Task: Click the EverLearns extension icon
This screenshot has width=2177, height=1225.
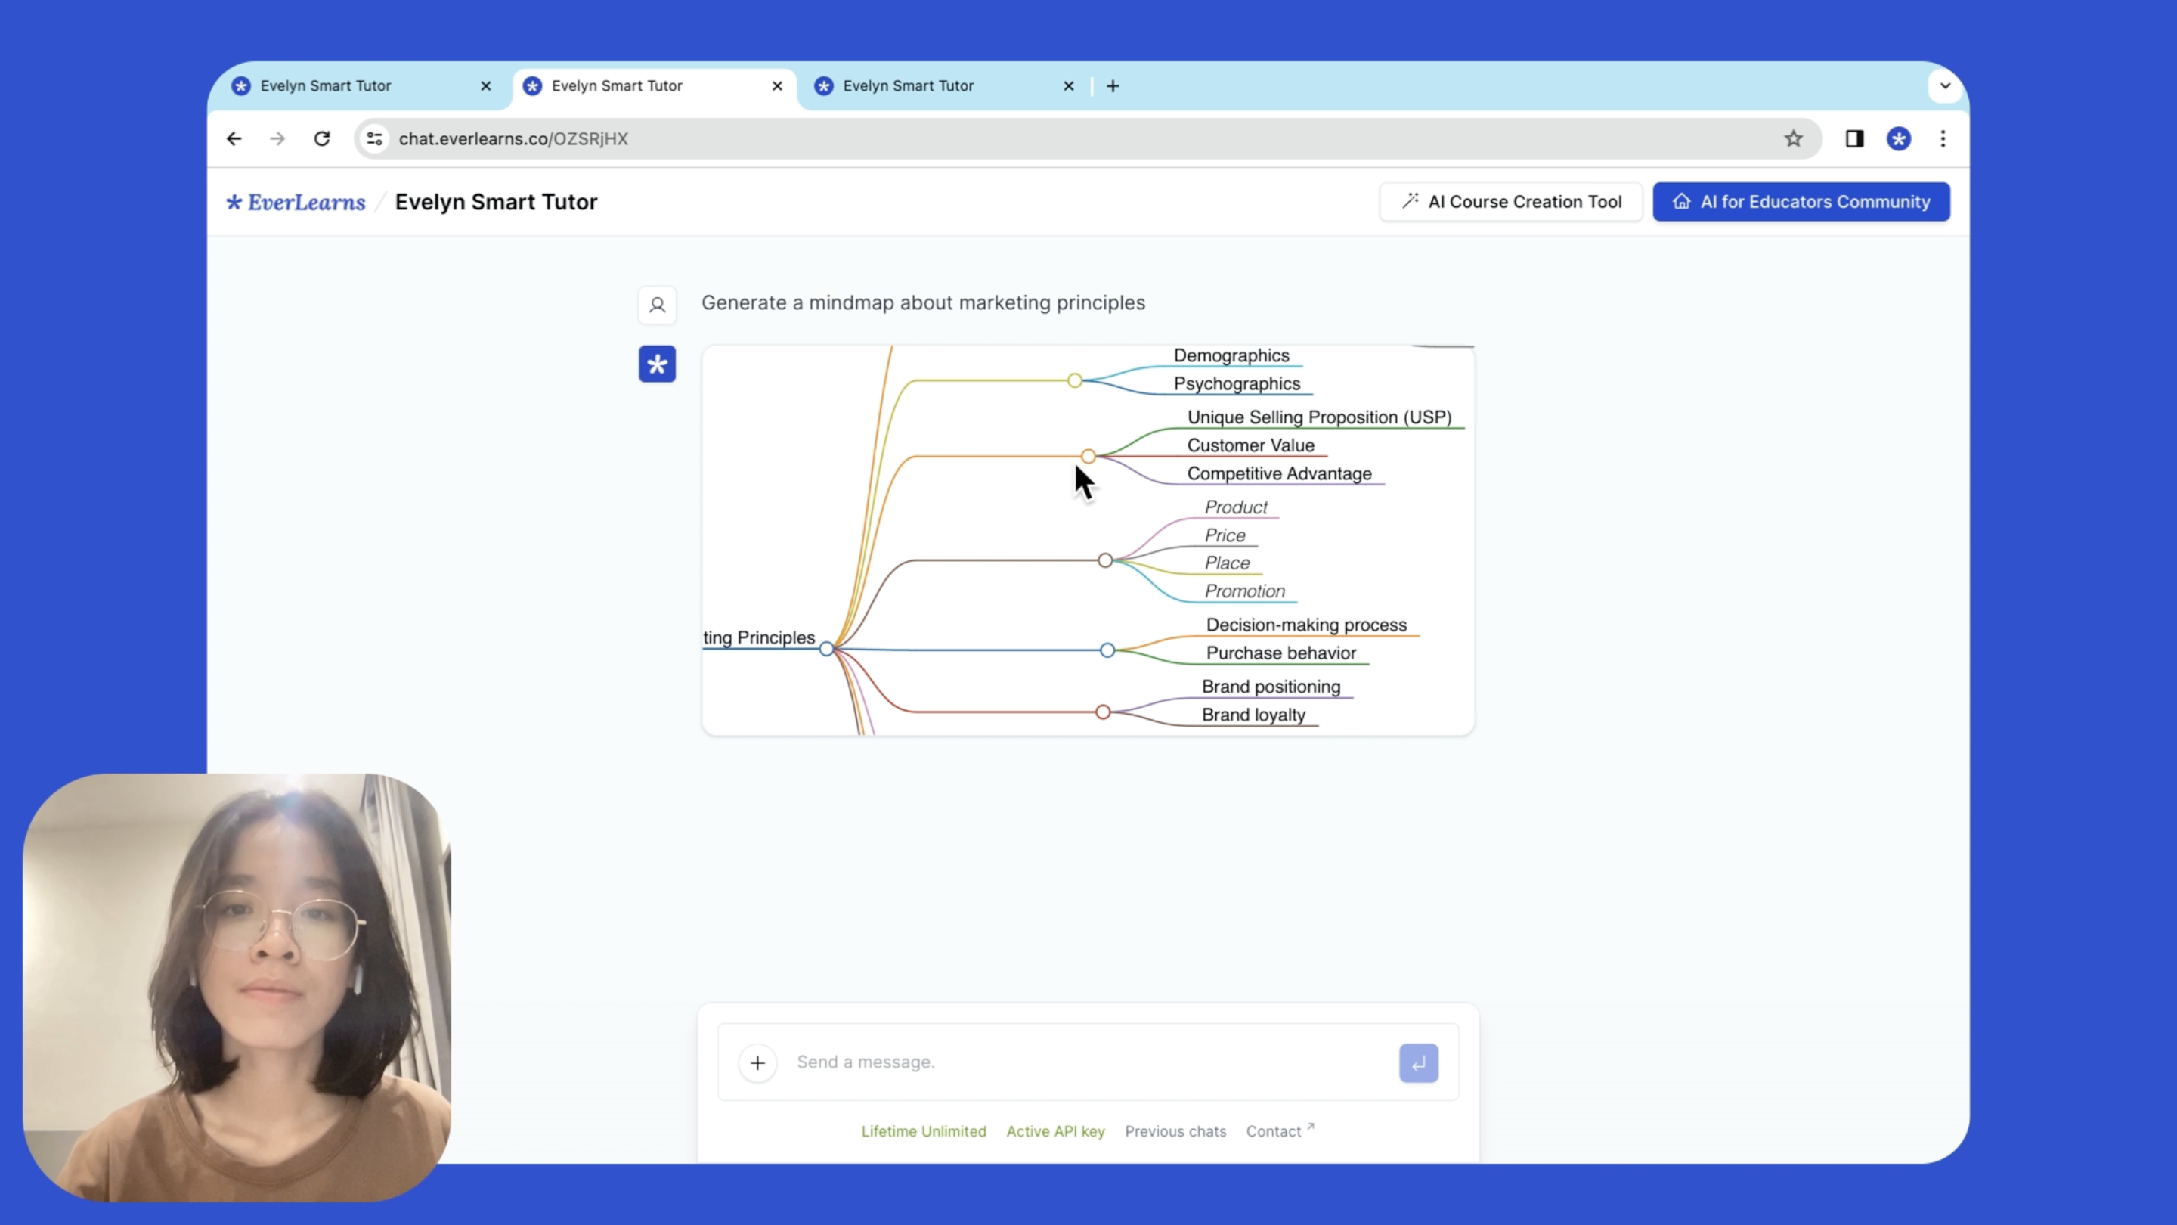Action: click(1899, 138)
